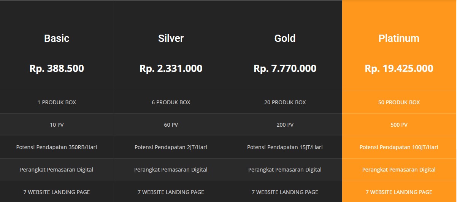Click the 50 PRODUK BOX row
This screenshot has width=457, height=202.
click(399, 102)
